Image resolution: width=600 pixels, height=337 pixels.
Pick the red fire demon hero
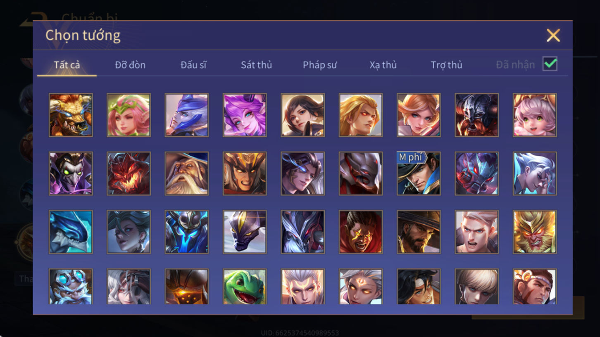pos(129,173)
